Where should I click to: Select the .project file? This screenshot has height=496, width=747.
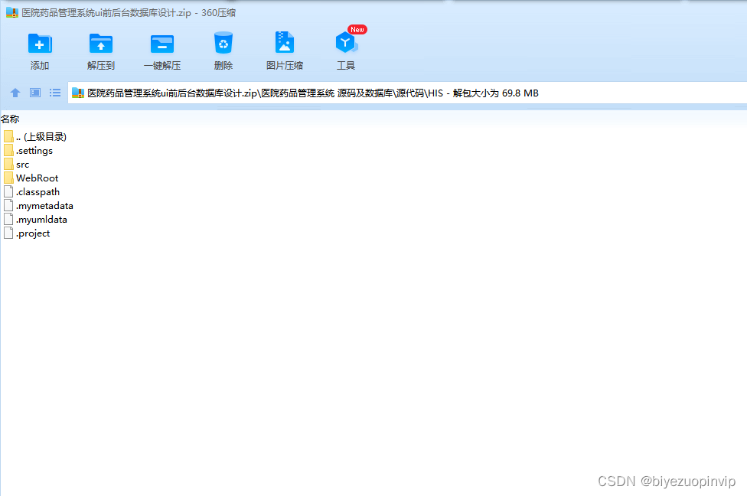point(32,233)
